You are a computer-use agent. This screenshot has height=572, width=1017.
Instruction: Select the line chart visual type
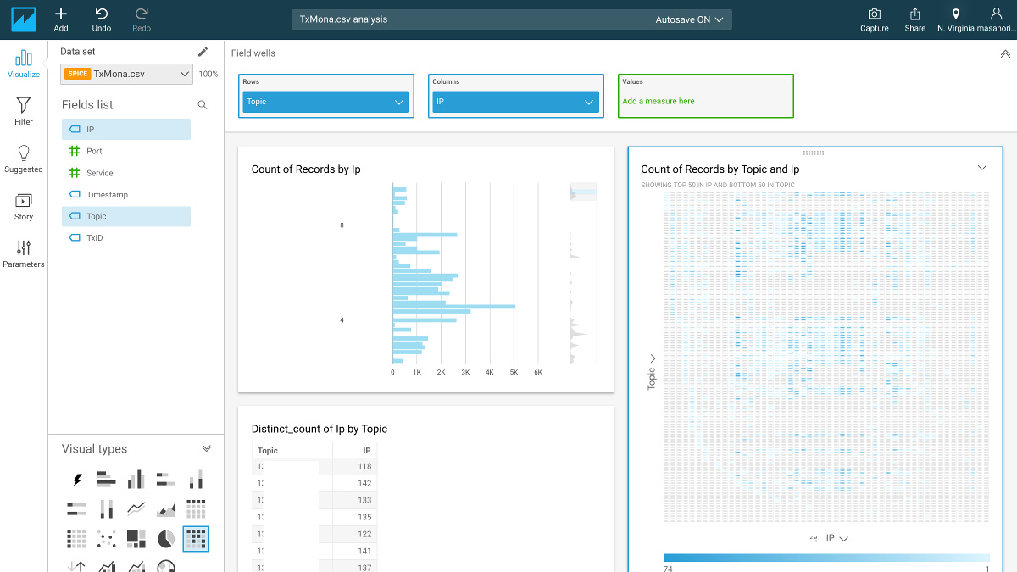coord(136,508)
